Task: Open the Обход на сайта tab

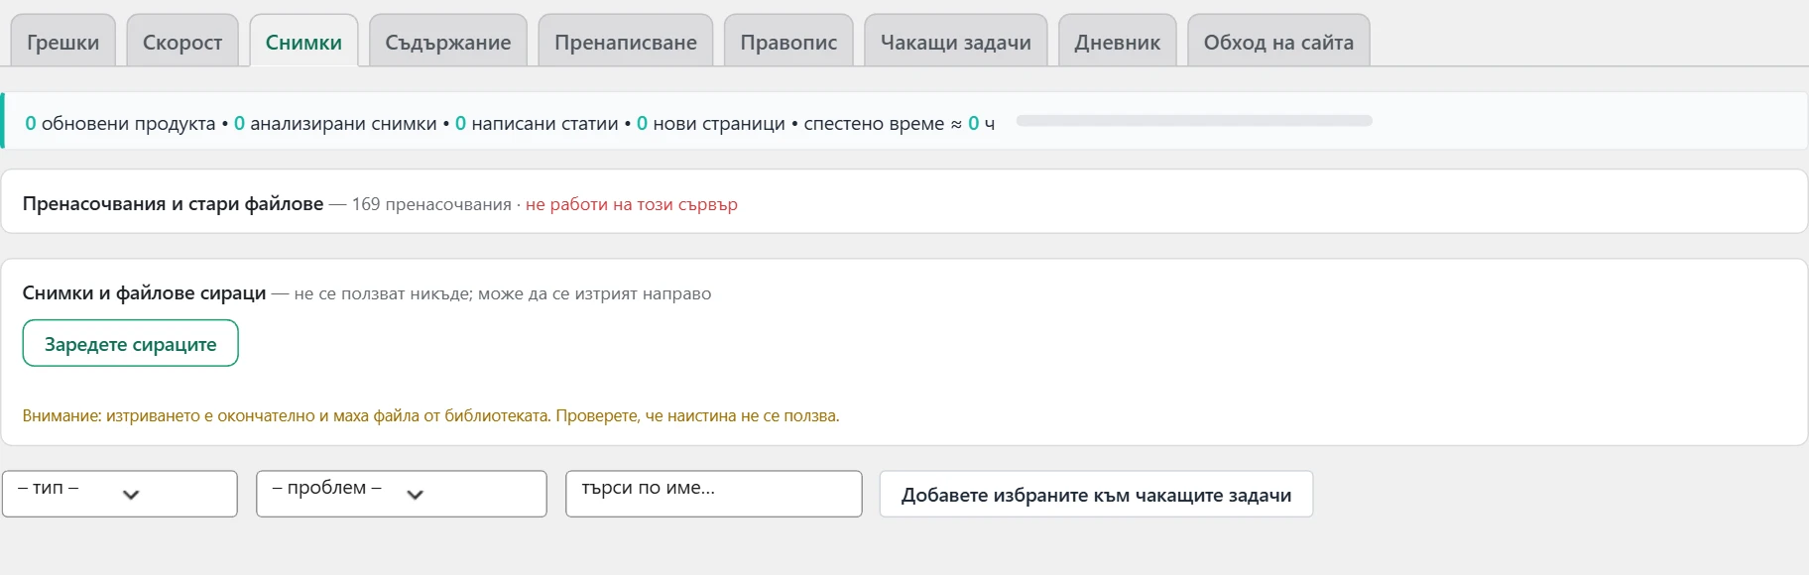Action: (x=1278, y=41)
